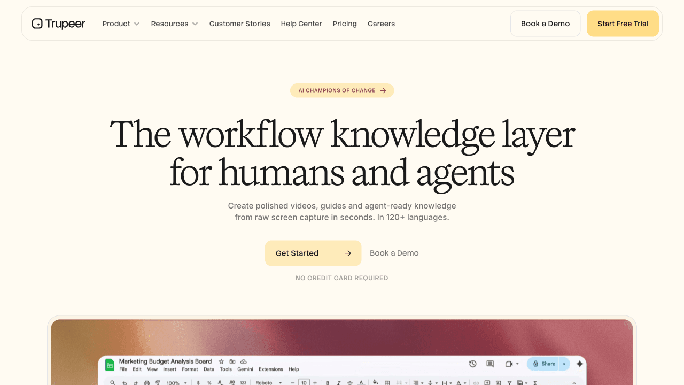Check the cloud save status icon

tap(244, 361)
